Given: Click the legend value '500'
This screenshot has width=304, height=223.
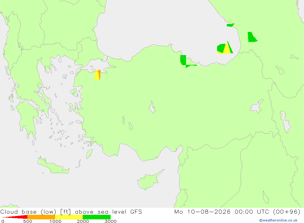Looking at the screenshot, I should pyautogui.click(x=28, y=221).
